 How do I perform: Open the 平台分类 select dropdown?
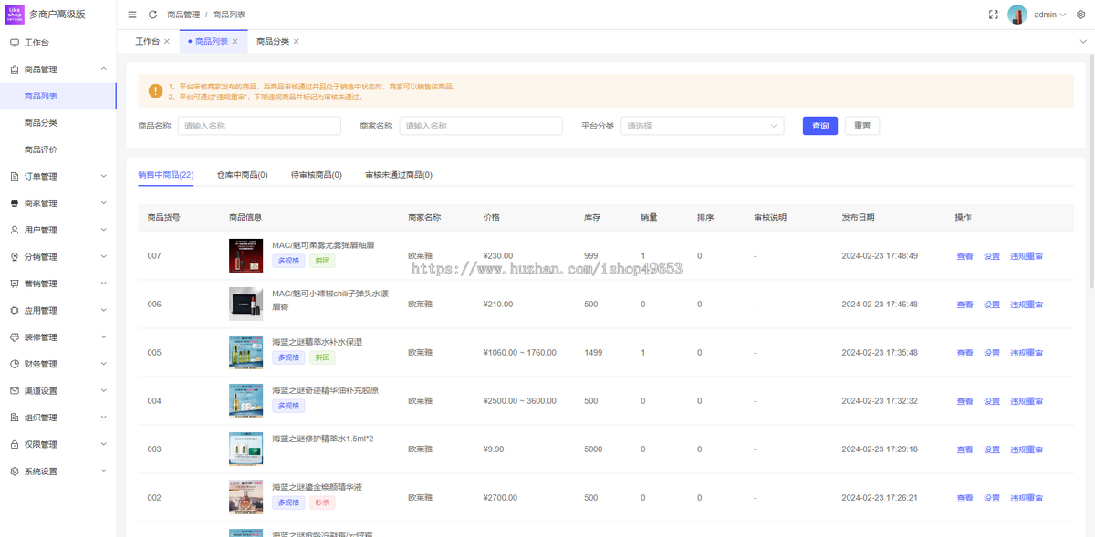pos(703,126)
